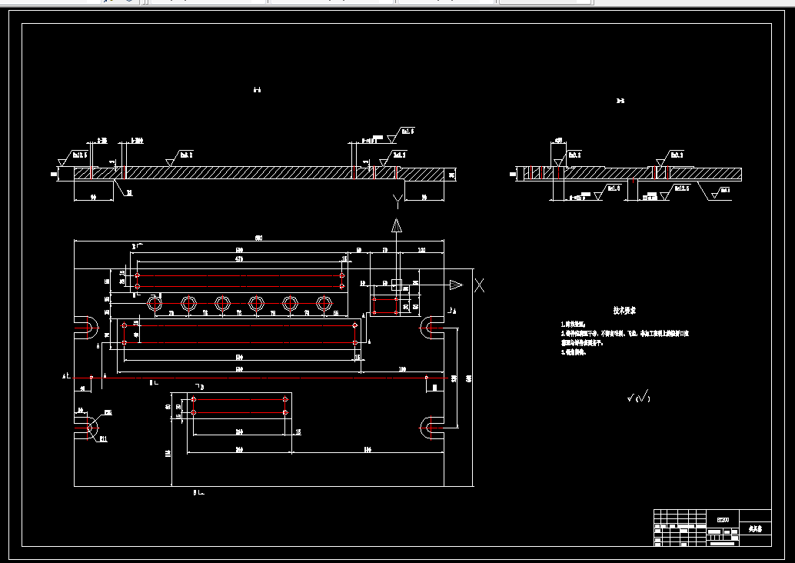
Task: Select the first circle in the six-hole row
Action: point(154,304)
